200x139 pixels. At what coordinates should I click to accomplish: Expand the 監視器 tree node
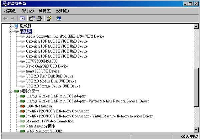[x=10, y=26]
